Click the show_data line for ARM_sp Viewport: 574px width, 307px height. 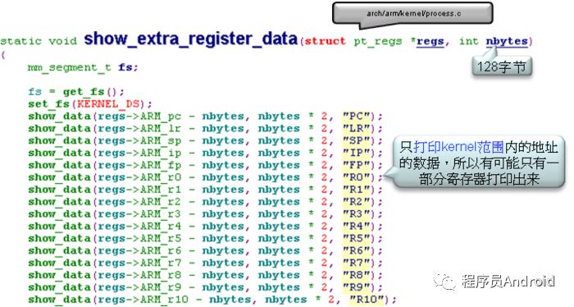tap(205, 140)
